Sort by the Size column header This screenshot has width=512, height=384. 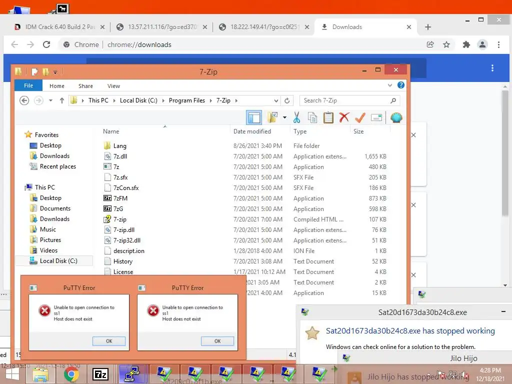coord(358,131)
